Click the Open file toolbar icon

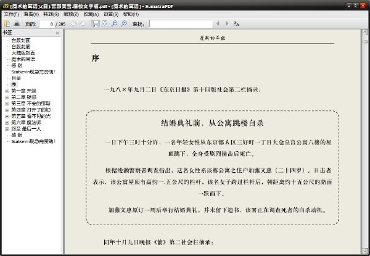pos(7,23)
